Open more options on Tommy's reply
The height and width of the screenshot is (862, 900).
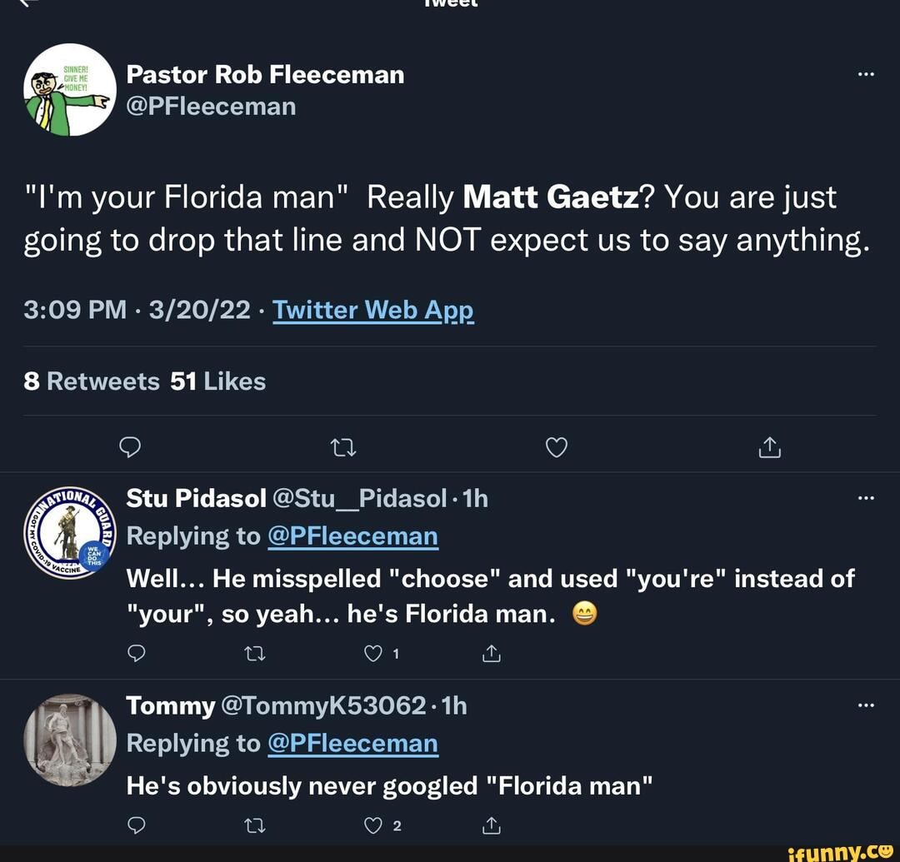[x=866, y=705]
